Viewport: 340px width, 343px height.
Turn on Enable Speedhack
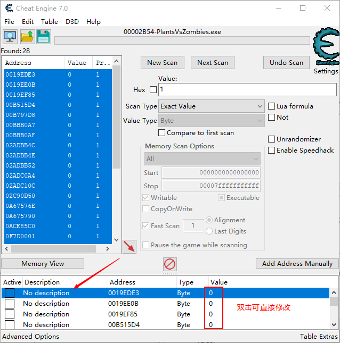click(271, 150)
